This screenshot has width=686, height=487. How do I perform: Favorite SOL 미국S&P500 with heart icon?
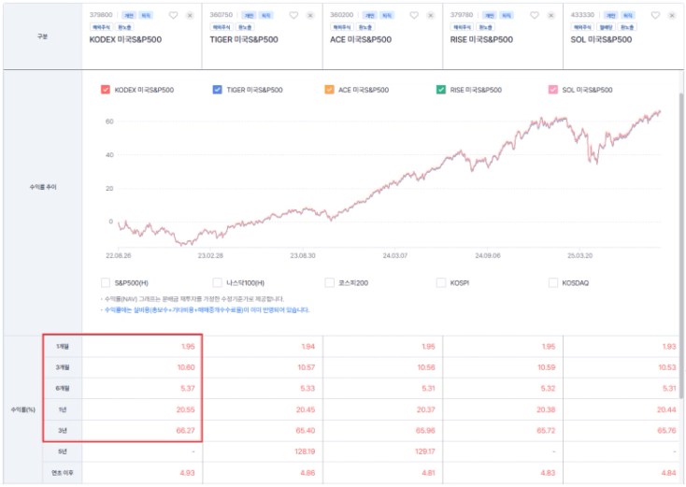click(x=655, y=15)
